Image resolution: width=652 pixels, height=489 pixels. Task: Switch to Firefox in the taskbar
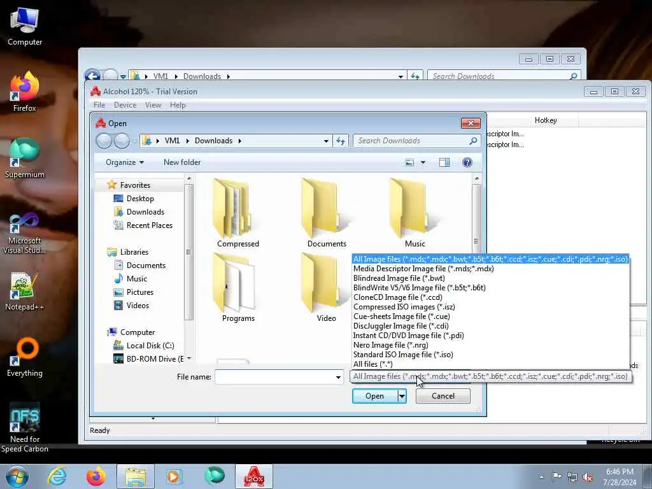coord(96,476)
